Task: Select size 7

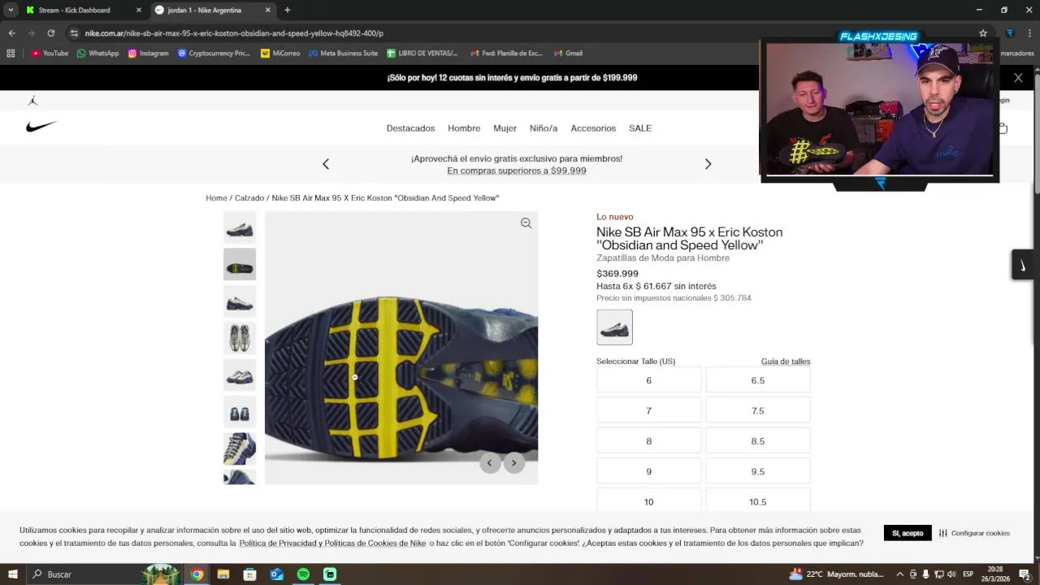Action: click(648, 410)
